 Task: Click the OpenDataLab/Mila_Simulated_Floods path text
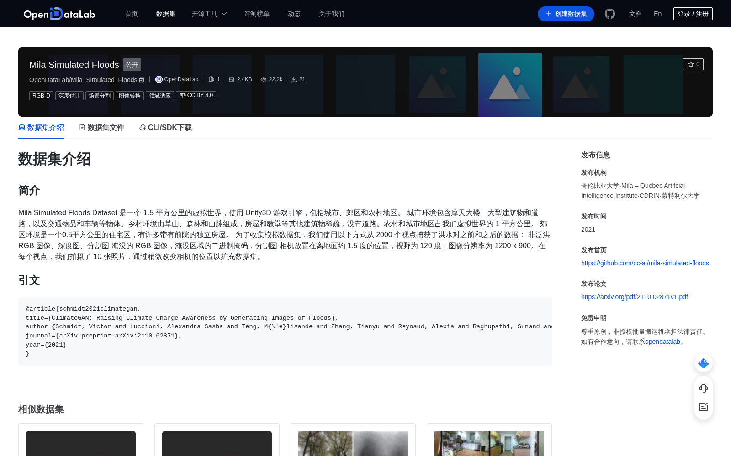pos(83,80)
